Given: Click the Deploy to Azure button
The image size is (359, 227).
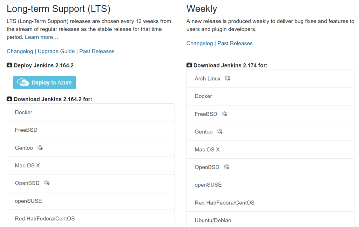Looking at the screenshot, I should [45, 82].
